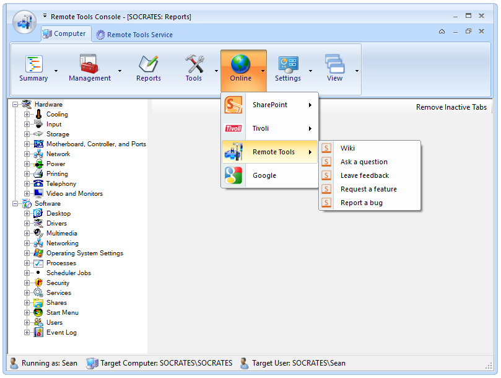Open the Management dropdown arrow

coord(120,71)
